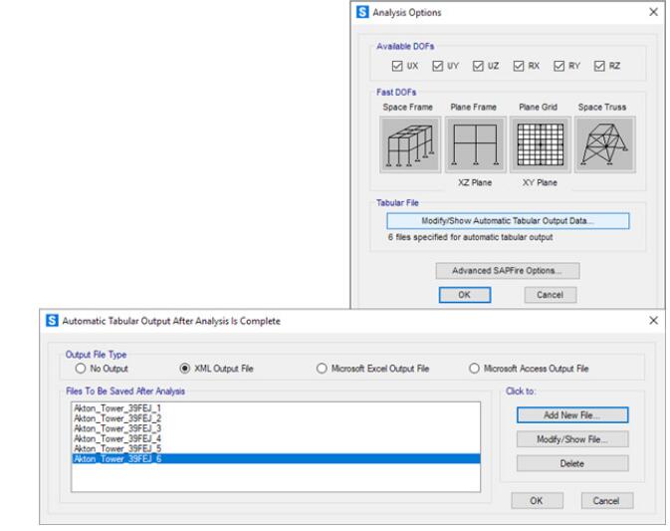Viewport: 670px width, 531px height.
Task: Cancel the Automatic Tabular Output dialog
Action: [x=606, y=501]
